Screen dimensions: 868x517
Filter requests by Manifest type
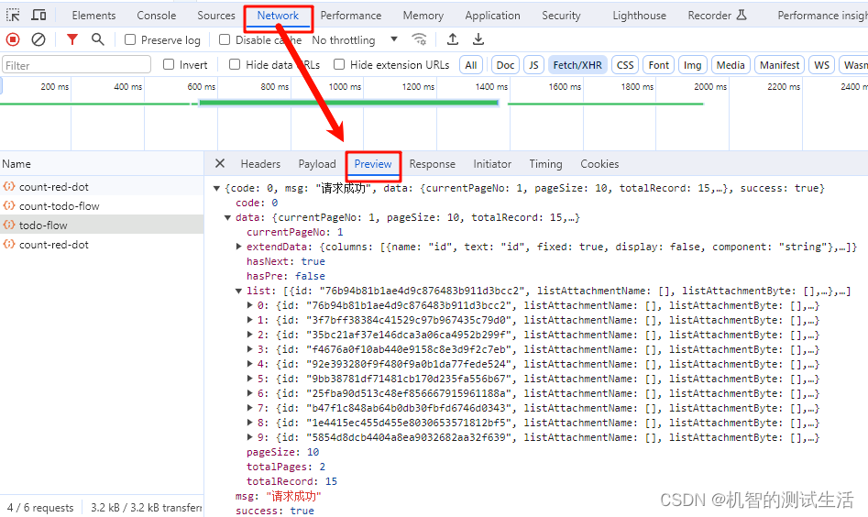(x=779, y=65)
